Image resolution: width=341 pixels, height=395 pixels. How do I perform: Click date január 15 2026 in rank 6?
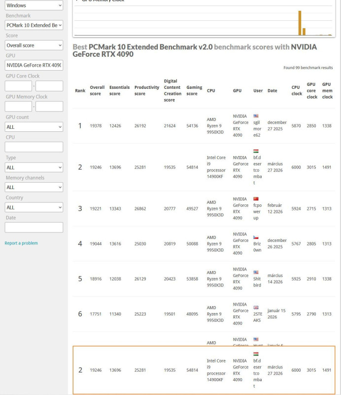(x=276, y=314)
